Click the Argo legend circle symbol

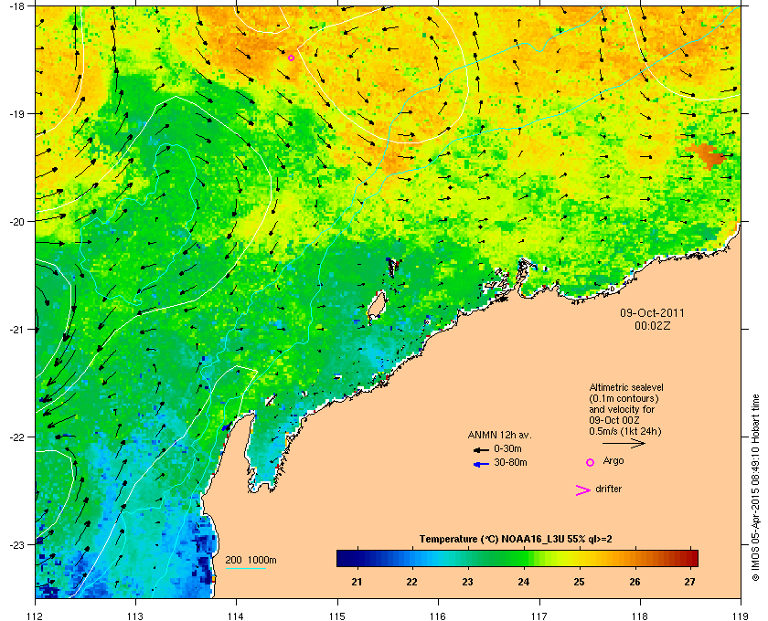[x=591, y=462]
